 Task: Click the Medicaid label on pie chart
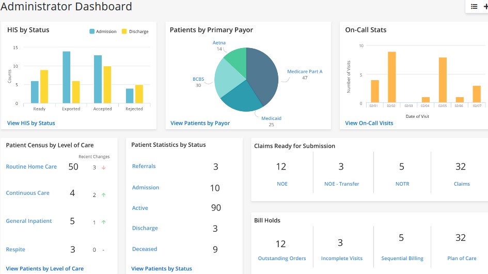(271, 118)
